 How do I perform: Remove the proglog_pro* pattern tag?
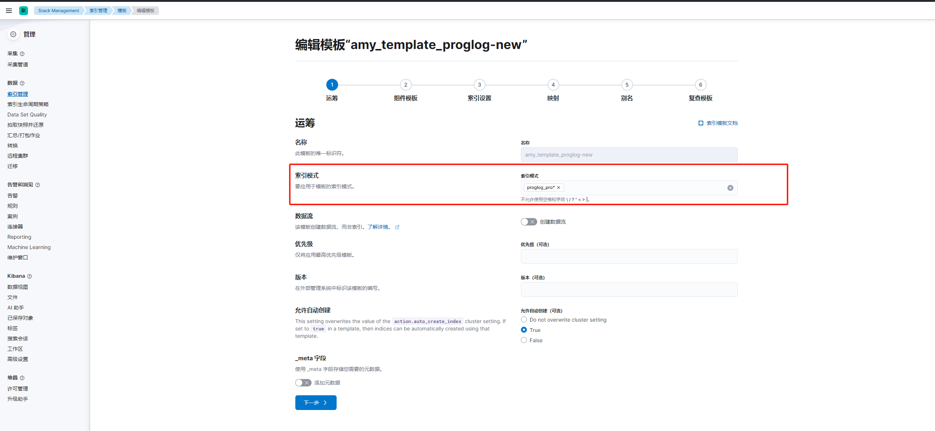click(559, 188)
